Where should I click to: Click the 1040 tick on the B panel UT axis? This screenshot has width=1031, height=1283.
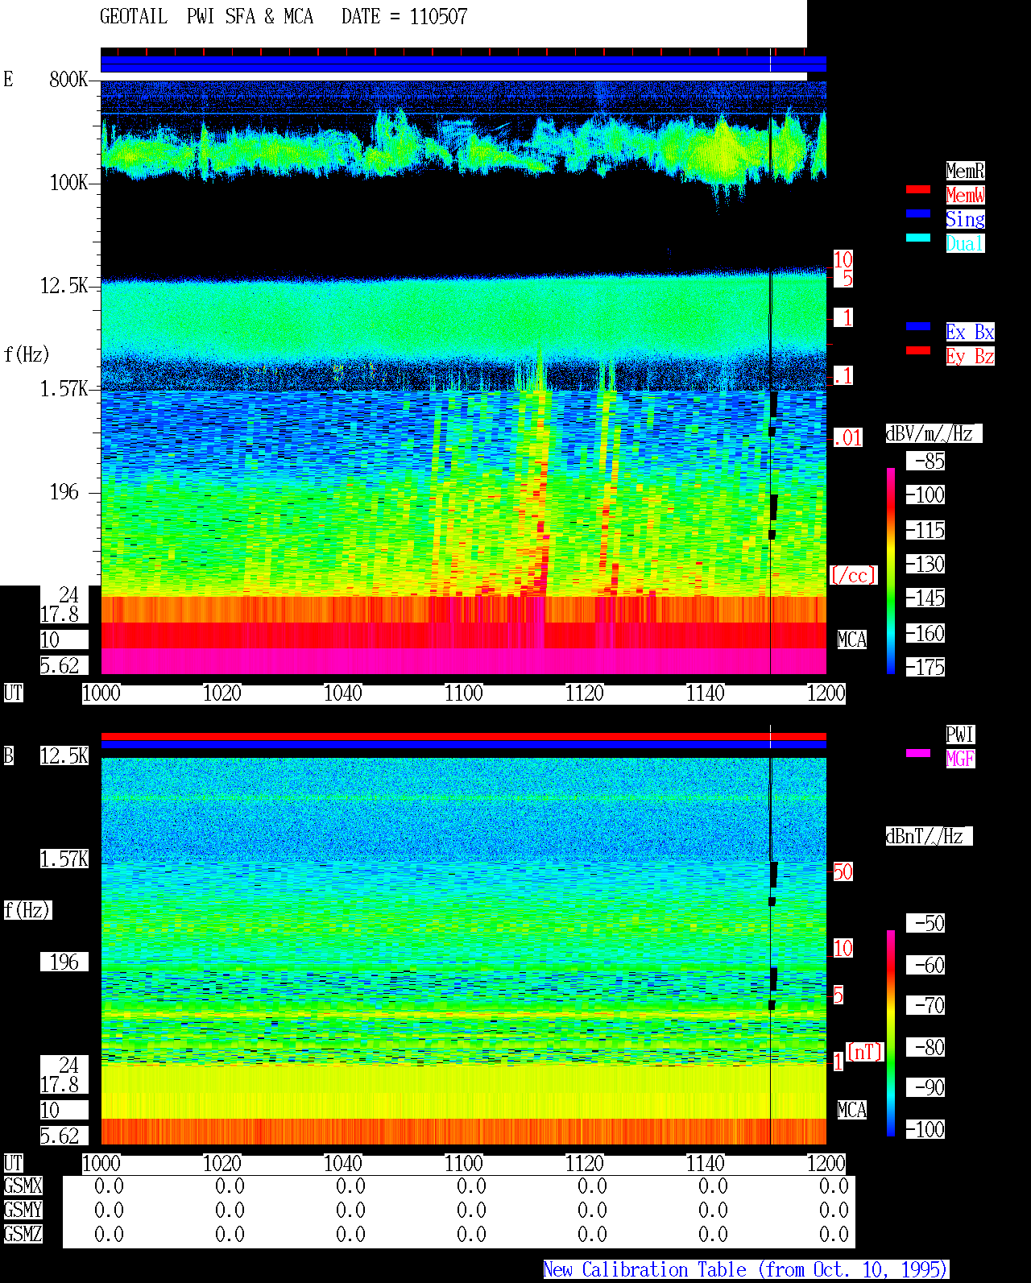pyautogui.click(x=342, y=1163)
